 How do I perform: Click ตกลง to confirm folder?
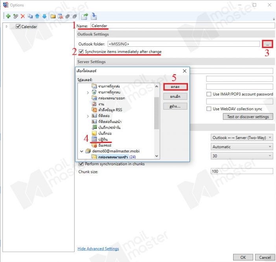(175, 87)
